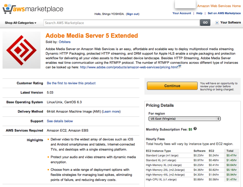Click the High-Memory XL (m2.xlarge) row label
This screenshot has height=187, width=243.
point(164,165)
